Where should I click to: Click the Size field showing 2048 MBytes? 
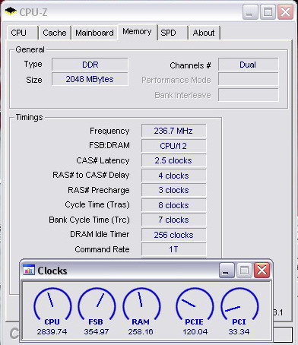click(90, 79)
